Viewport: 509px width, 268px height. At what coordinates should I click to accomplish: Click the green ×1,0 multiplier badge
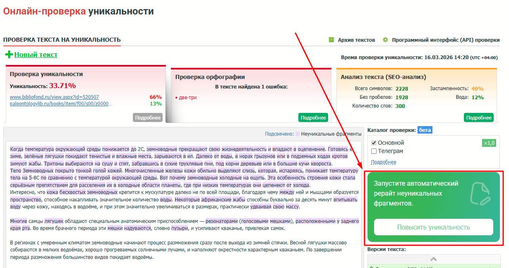489,143
